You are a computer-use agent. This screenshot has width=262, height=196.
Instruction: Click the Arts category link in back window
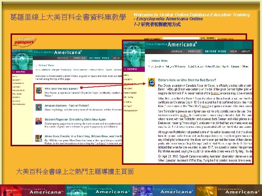click(x=37, y=70)
